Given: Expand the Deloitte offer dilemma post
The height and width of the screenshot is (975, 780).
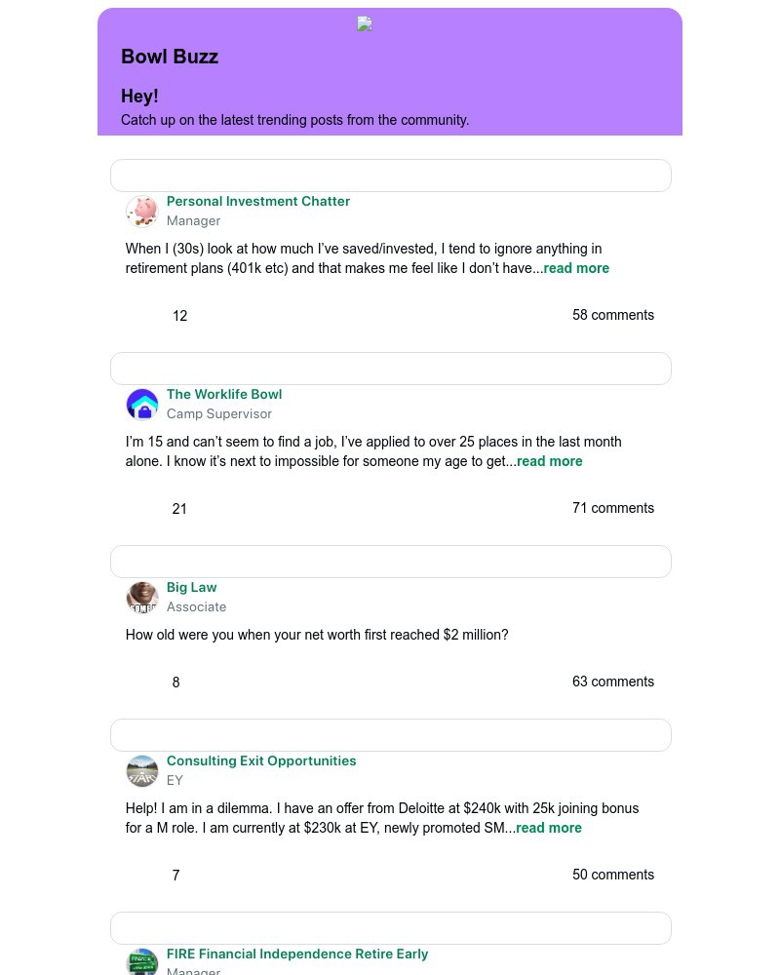Looking at the screenshot, I should 549,828.
